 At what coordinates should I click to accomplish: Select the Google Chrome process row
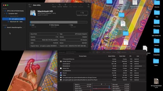coord(102,61)
